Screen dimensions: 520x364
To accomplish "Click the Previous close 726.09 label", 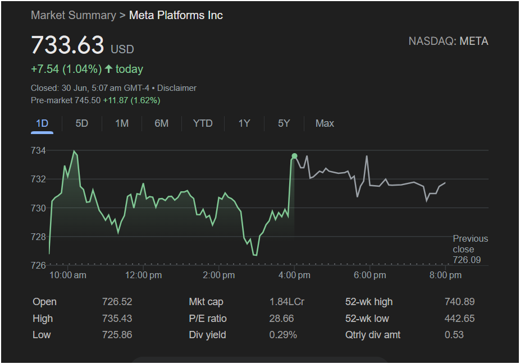I will (470, 249).
